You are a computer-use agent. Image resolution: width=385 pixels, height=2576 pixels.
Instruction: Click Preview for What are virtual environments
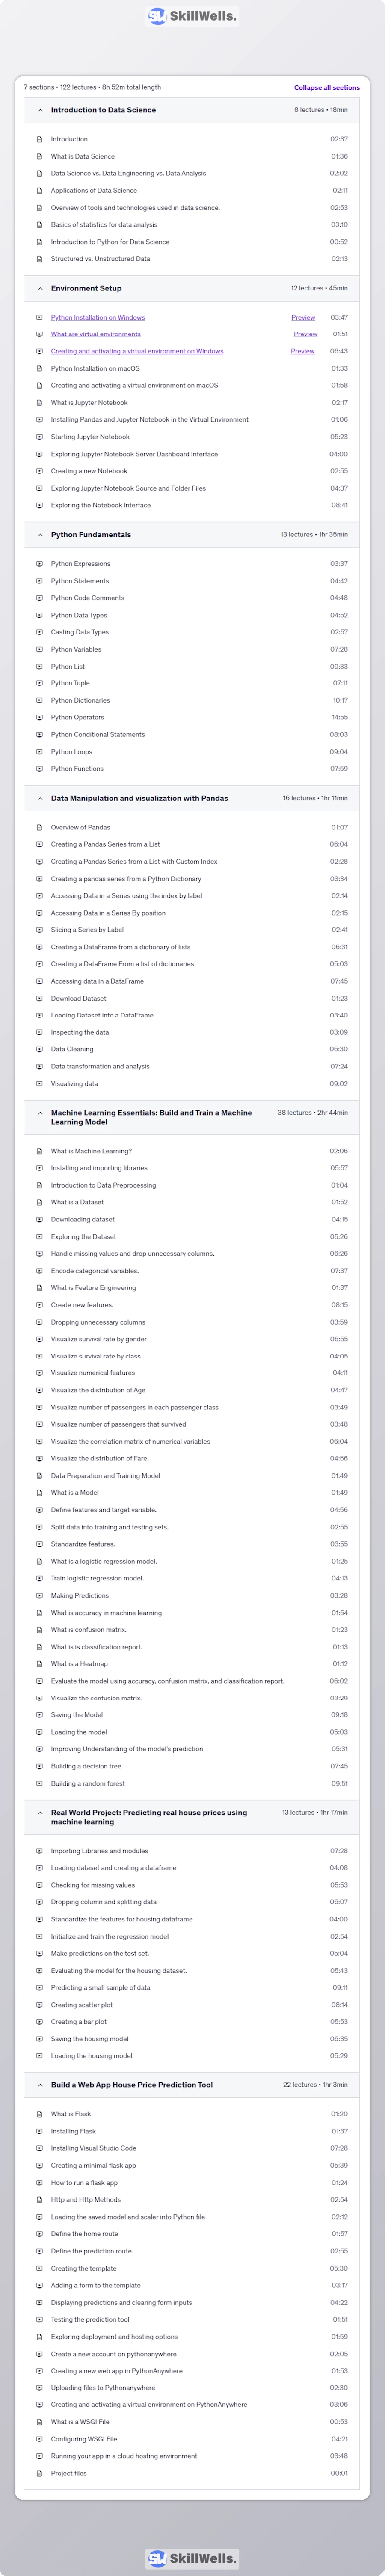click(305, 334)
